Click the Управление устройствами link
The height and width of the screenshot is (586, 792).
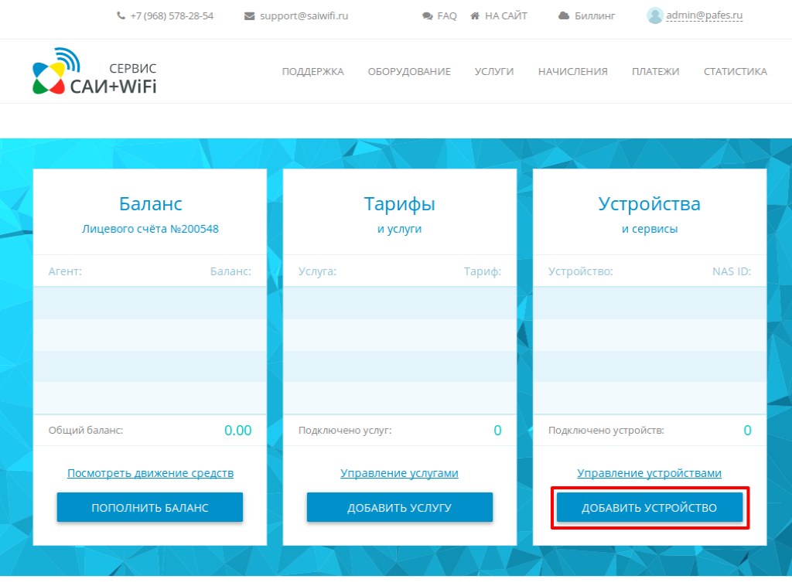649,473
